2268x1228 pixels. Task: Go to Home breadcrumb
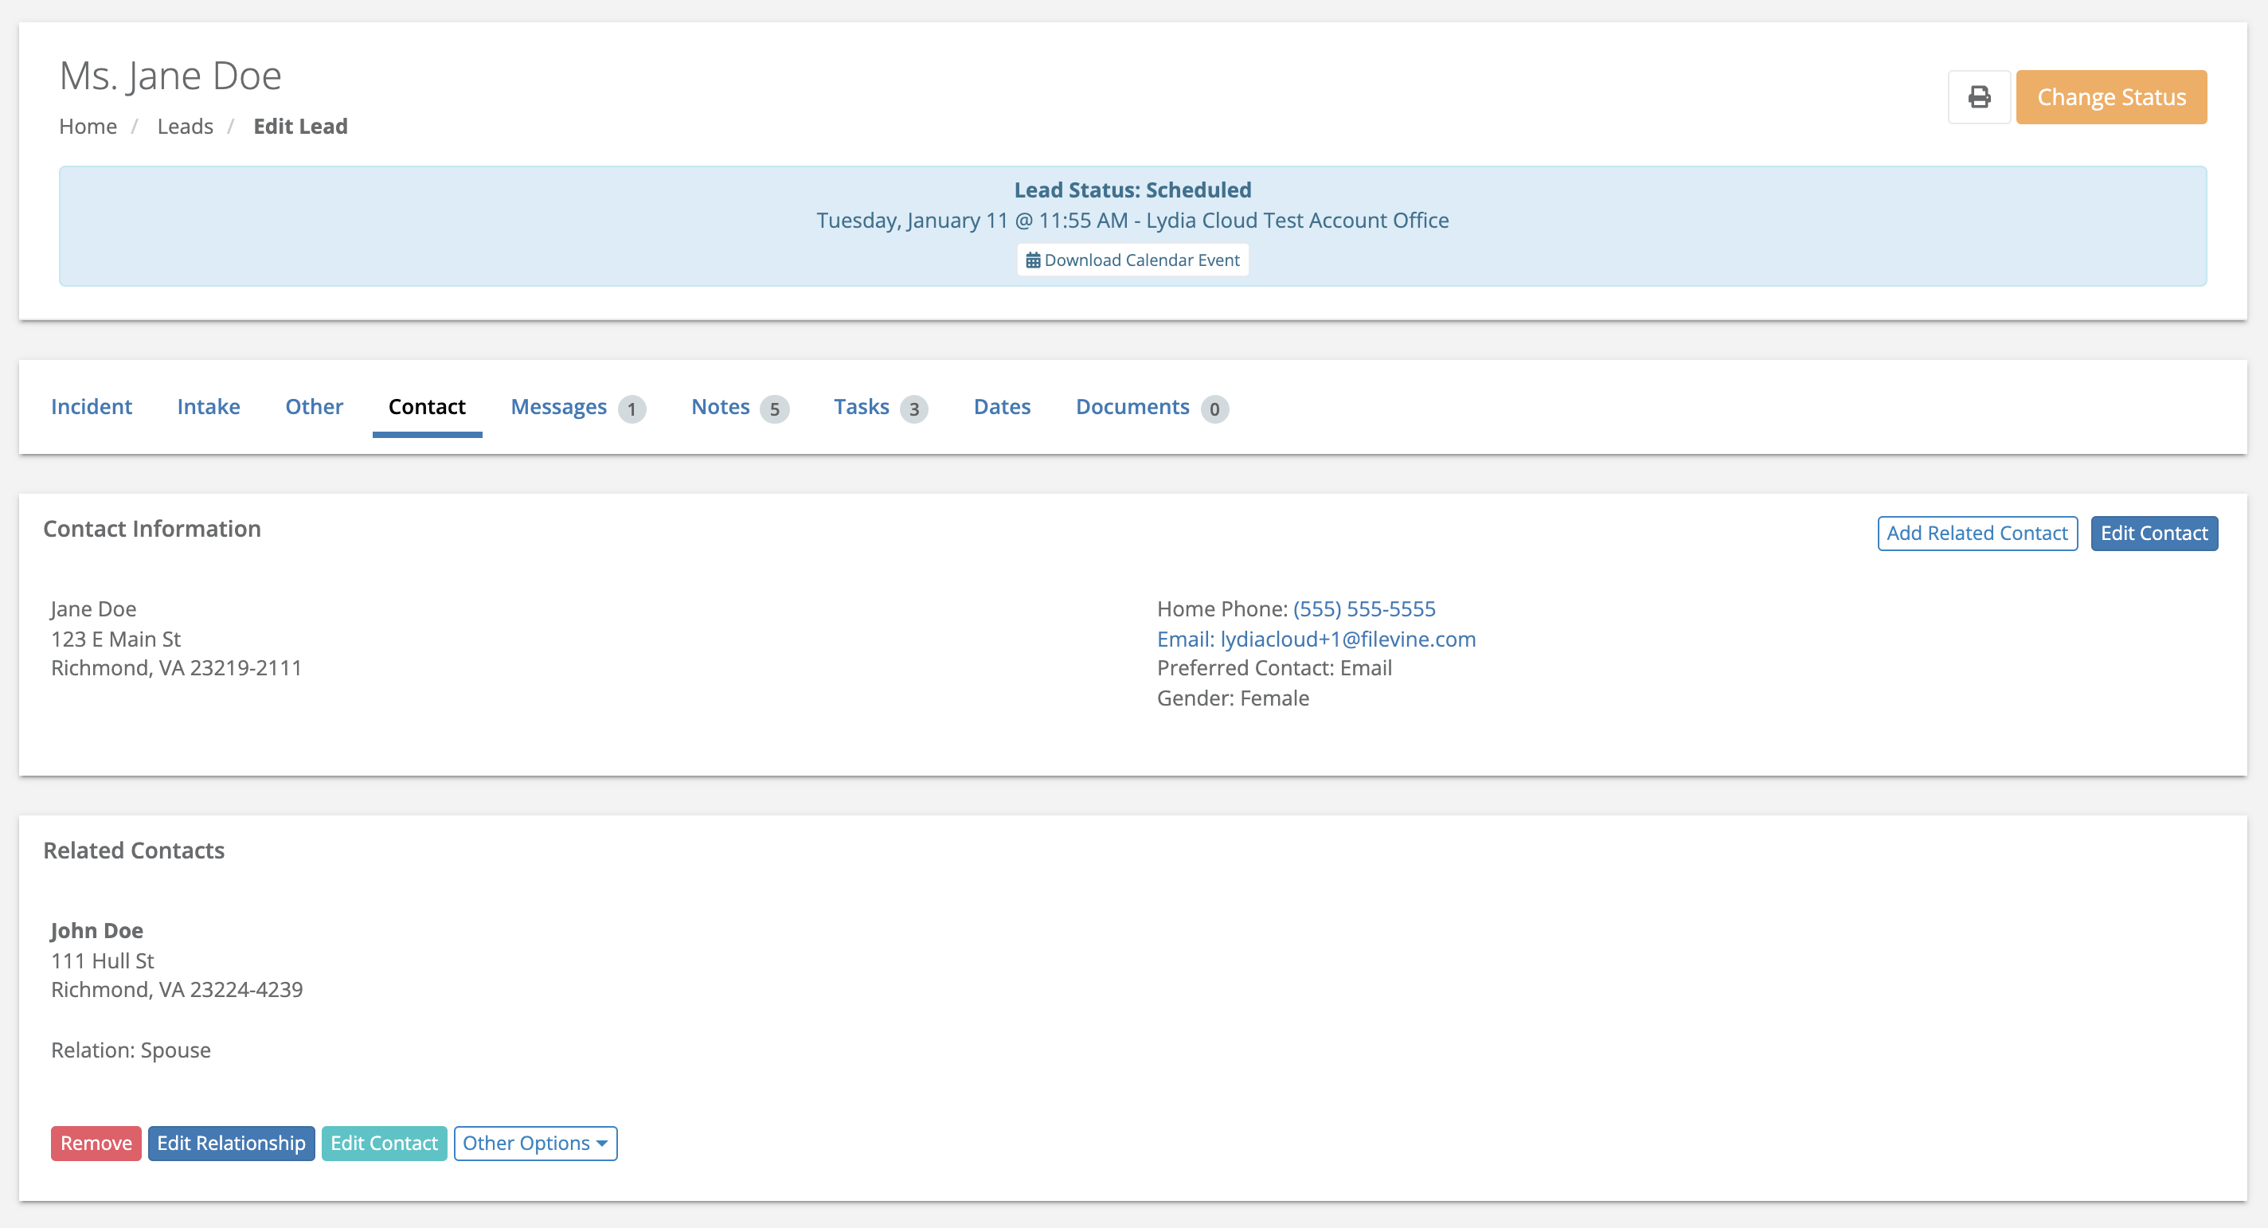(88, 127)
